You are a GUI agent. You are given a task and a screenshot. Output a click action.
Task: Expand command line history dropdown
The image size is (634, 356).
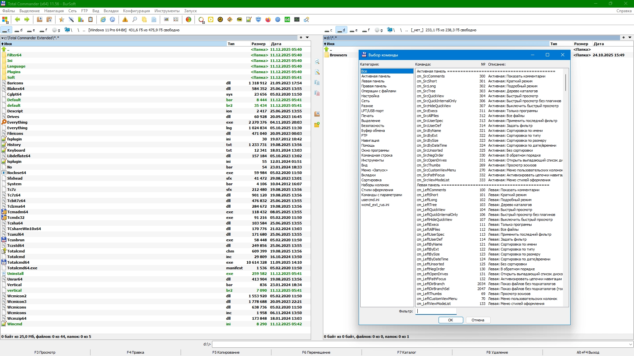[631, 344]
